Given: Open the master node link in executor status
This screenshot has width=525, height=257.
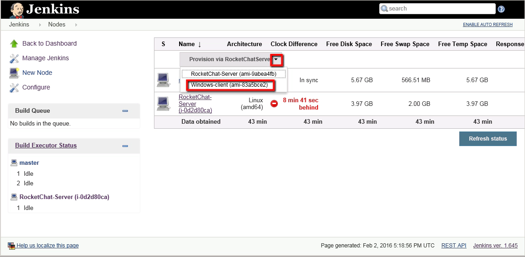Looking at the screenshot, I should point(29,163).
